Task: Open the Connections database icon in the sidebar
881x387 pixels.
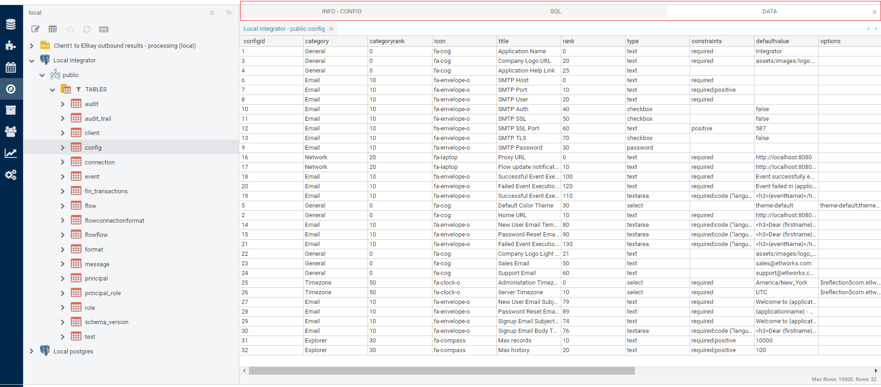Action: pyautogui.click(x=11, y=24)
